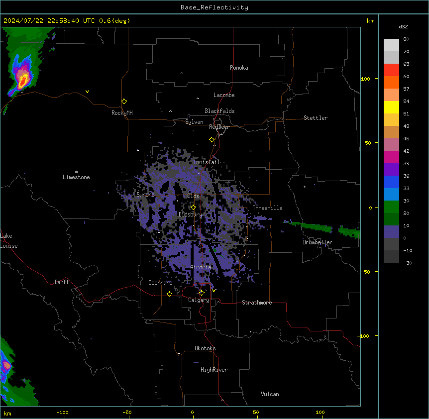The width and height of the screenshot is (429, 419).
Task: Click the intense storm core in the northwest corner
Action: (x=23, y=81)
